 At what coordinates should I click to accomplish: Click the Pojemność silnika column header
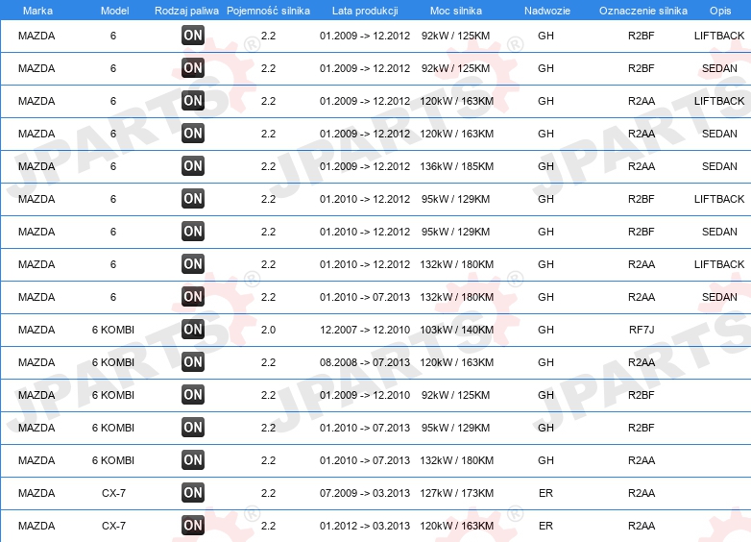(268, 11)
